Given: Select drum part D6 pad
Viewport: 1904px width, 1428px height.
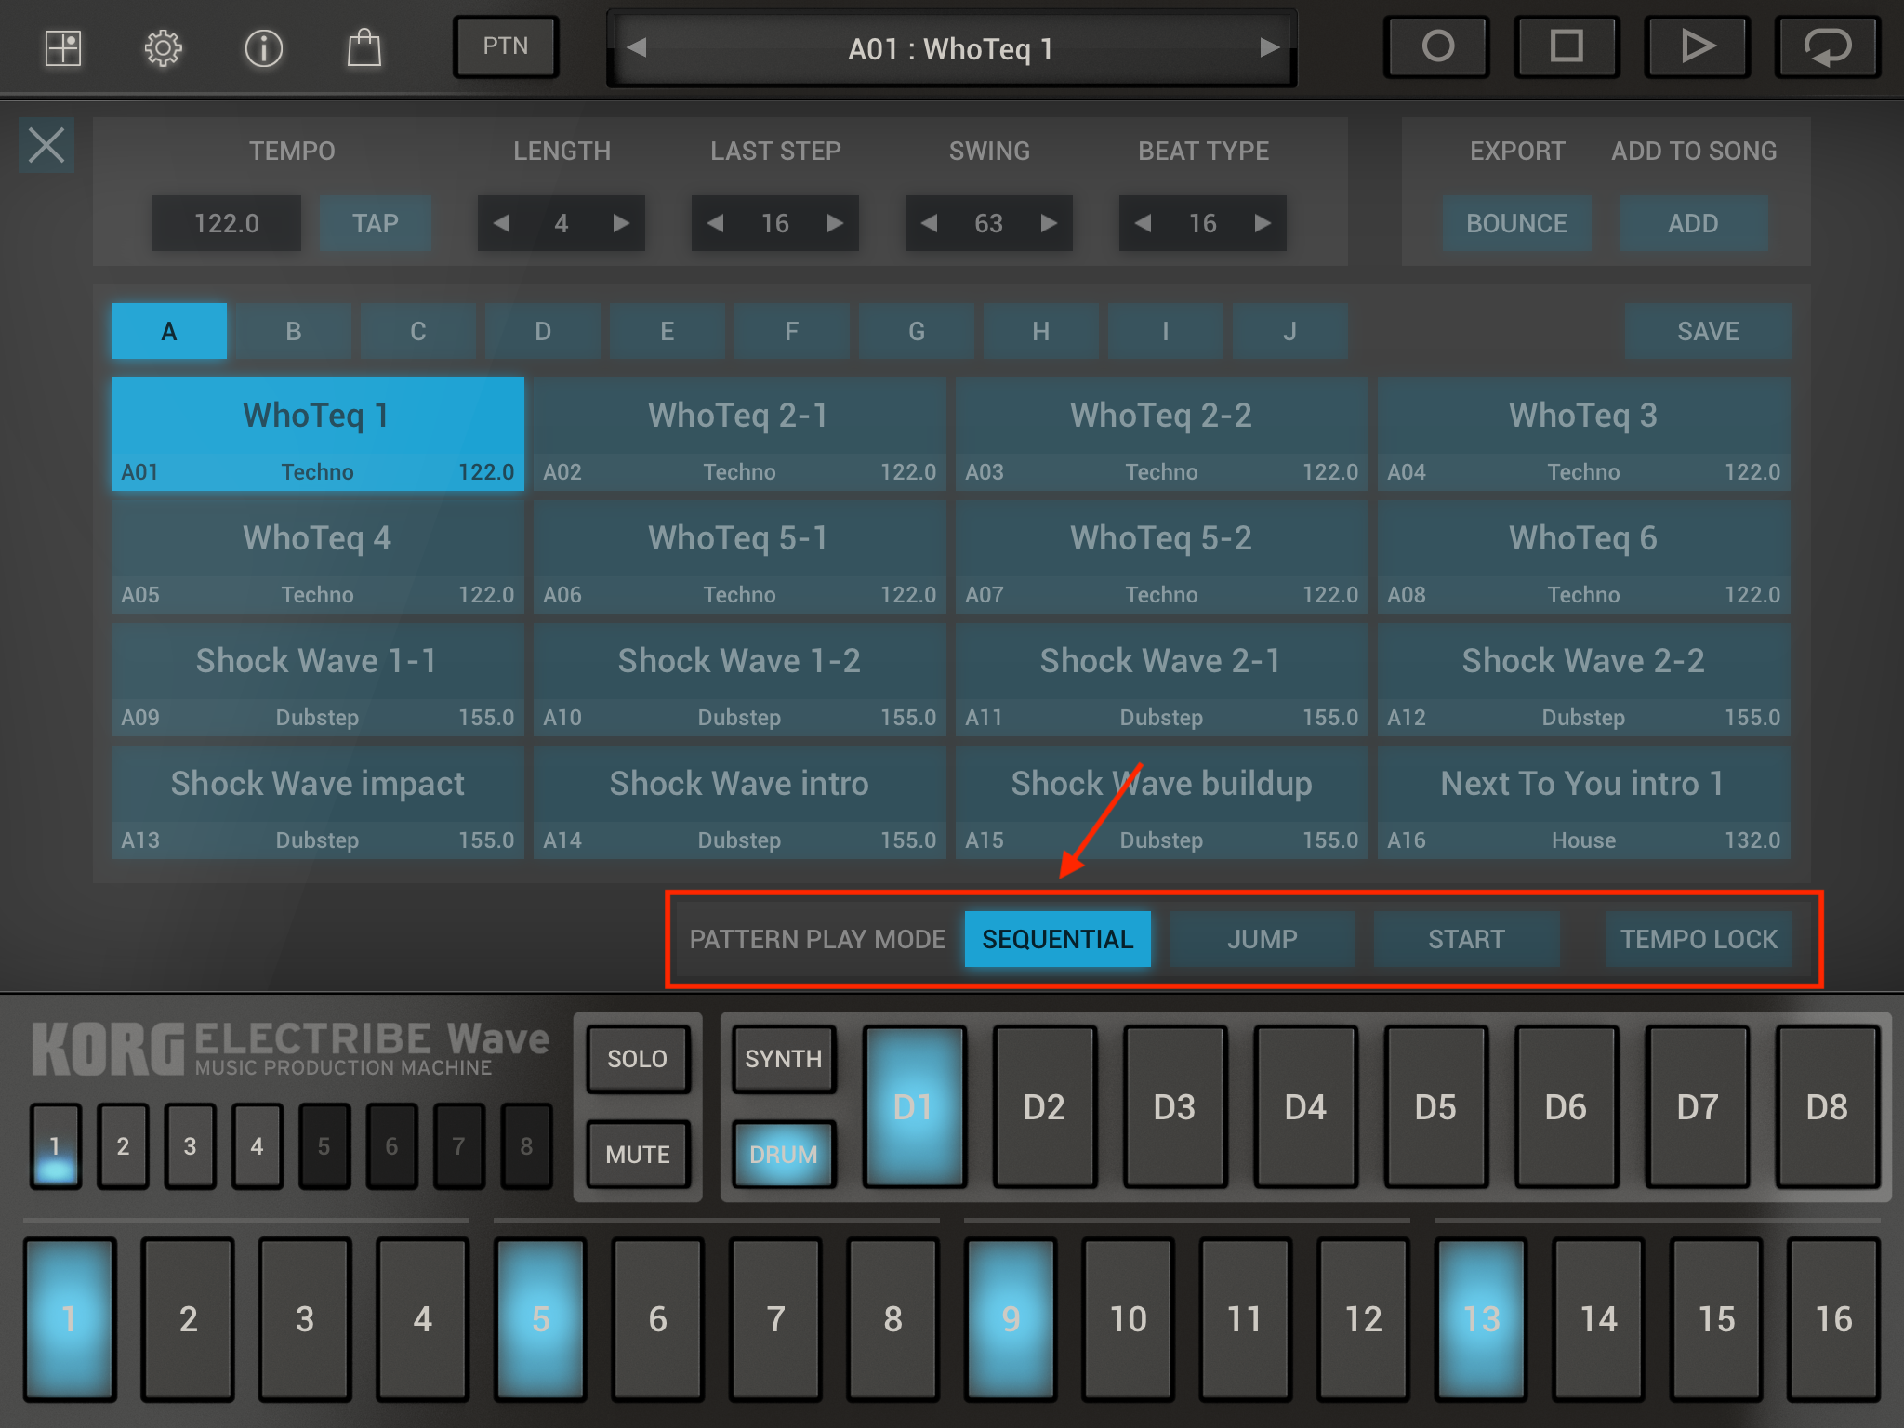Looking at the screenshot, I should coord(1567,1107).
